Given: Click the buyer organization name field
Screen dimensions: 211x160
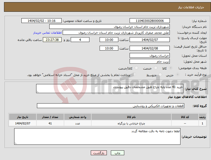Looking at the screenshot, I should pyautogui.click(x=110, y=26).
